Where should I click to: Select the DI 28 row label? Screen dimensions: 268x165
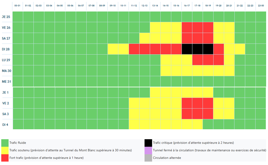pyautogui.click(x=6, y=49)
